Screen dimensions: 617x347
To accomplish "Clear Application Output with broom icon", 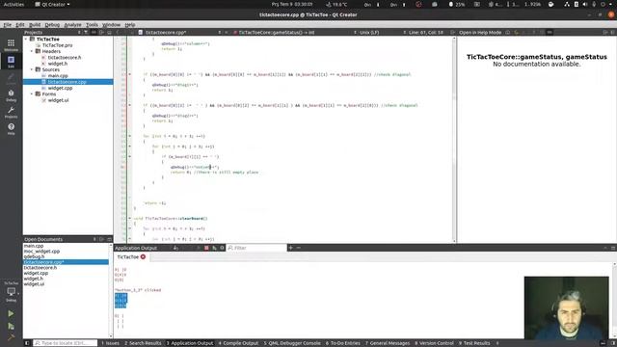I will point(175,248).
